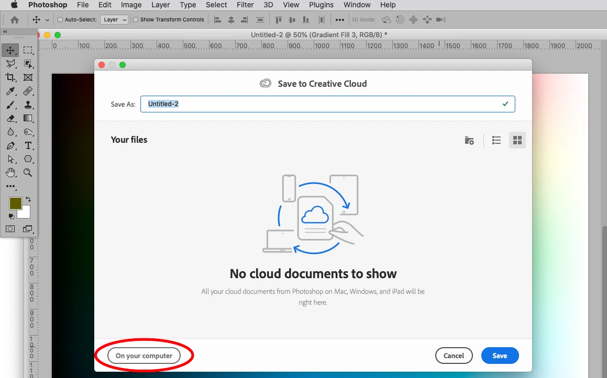Align vertical centers in options bar
The image size is (607, 378).
(292, 20)
